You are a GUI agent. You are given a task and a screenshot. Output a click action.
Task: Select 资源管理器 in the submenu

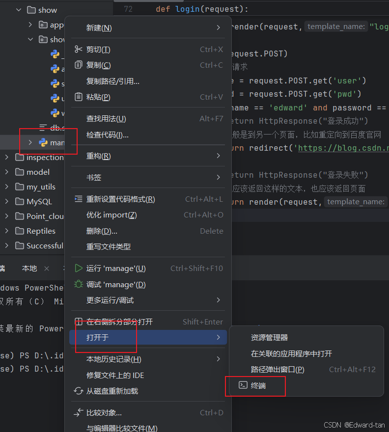(x=306, y=338)
